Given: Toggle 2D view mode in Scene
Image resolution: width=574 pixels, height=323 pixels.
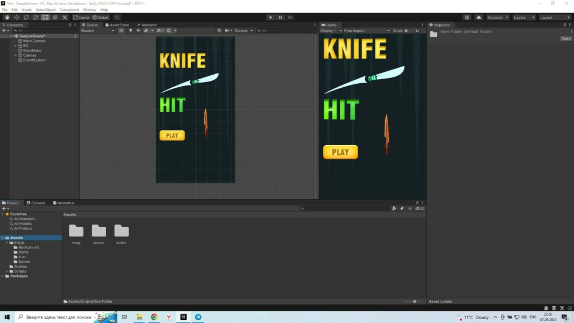Looking at the screenshot, I should coord(121,30).
